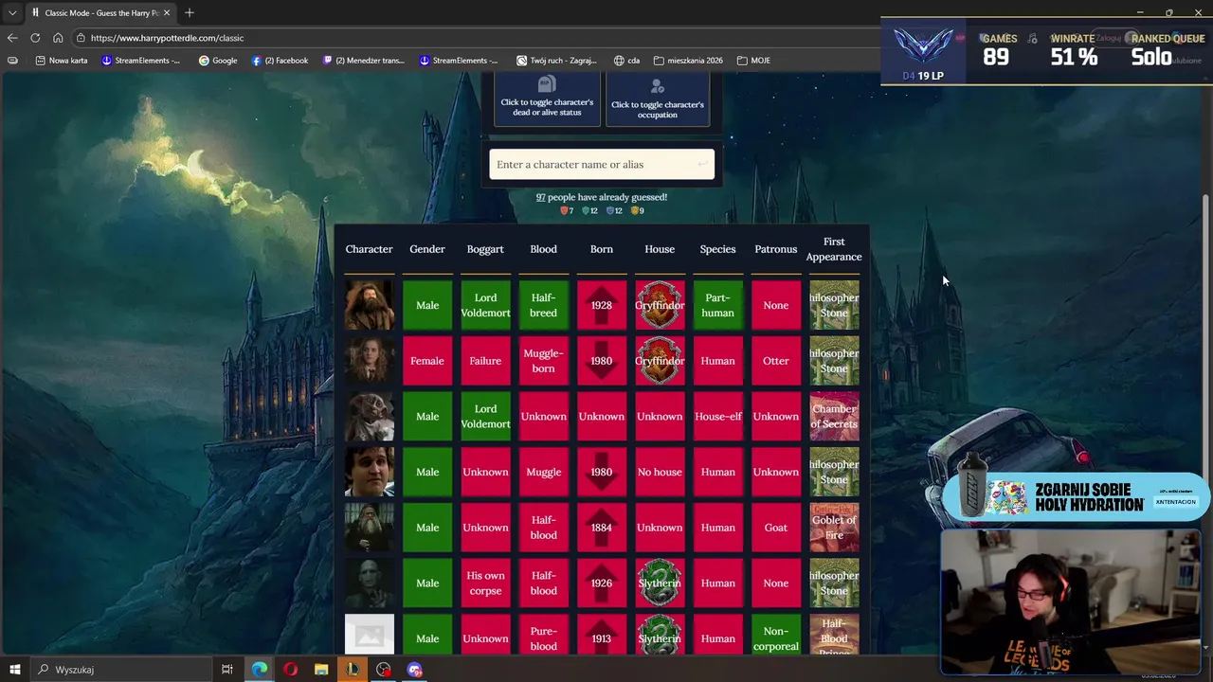Click the Goat patronus row portrait
The width and height of the screenshot is (1213, 682).
tap(369, 528)
